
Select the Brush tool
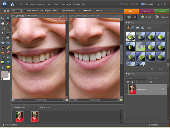3,58
